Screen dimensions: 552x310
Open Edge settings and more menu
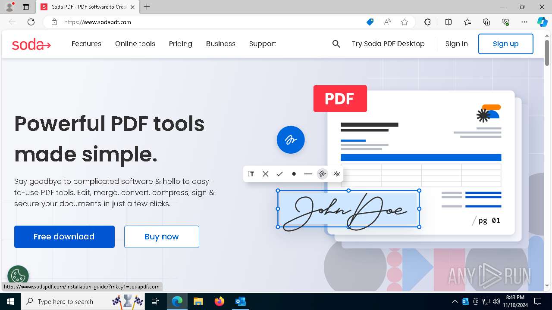[x=524, y=22]
